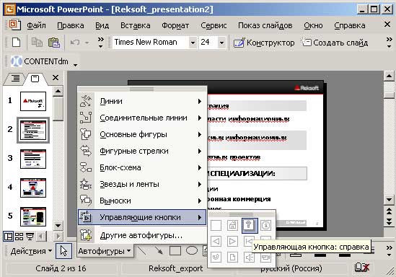Select the Document action button shape
This screenshot has width=396, height=277.
(232, 258)
